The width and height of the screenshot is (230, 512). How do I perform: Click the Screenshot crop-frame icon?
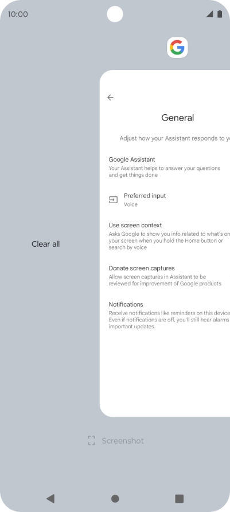pyautogui.click(x=91, y=440)
